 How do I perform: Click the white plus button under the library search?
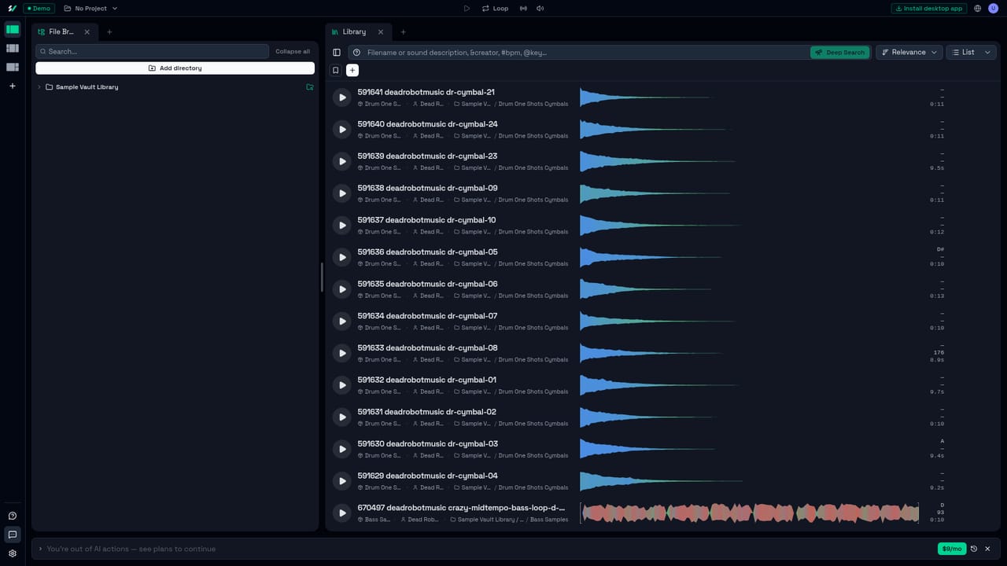pyautogui.click(x=352, y=71)
